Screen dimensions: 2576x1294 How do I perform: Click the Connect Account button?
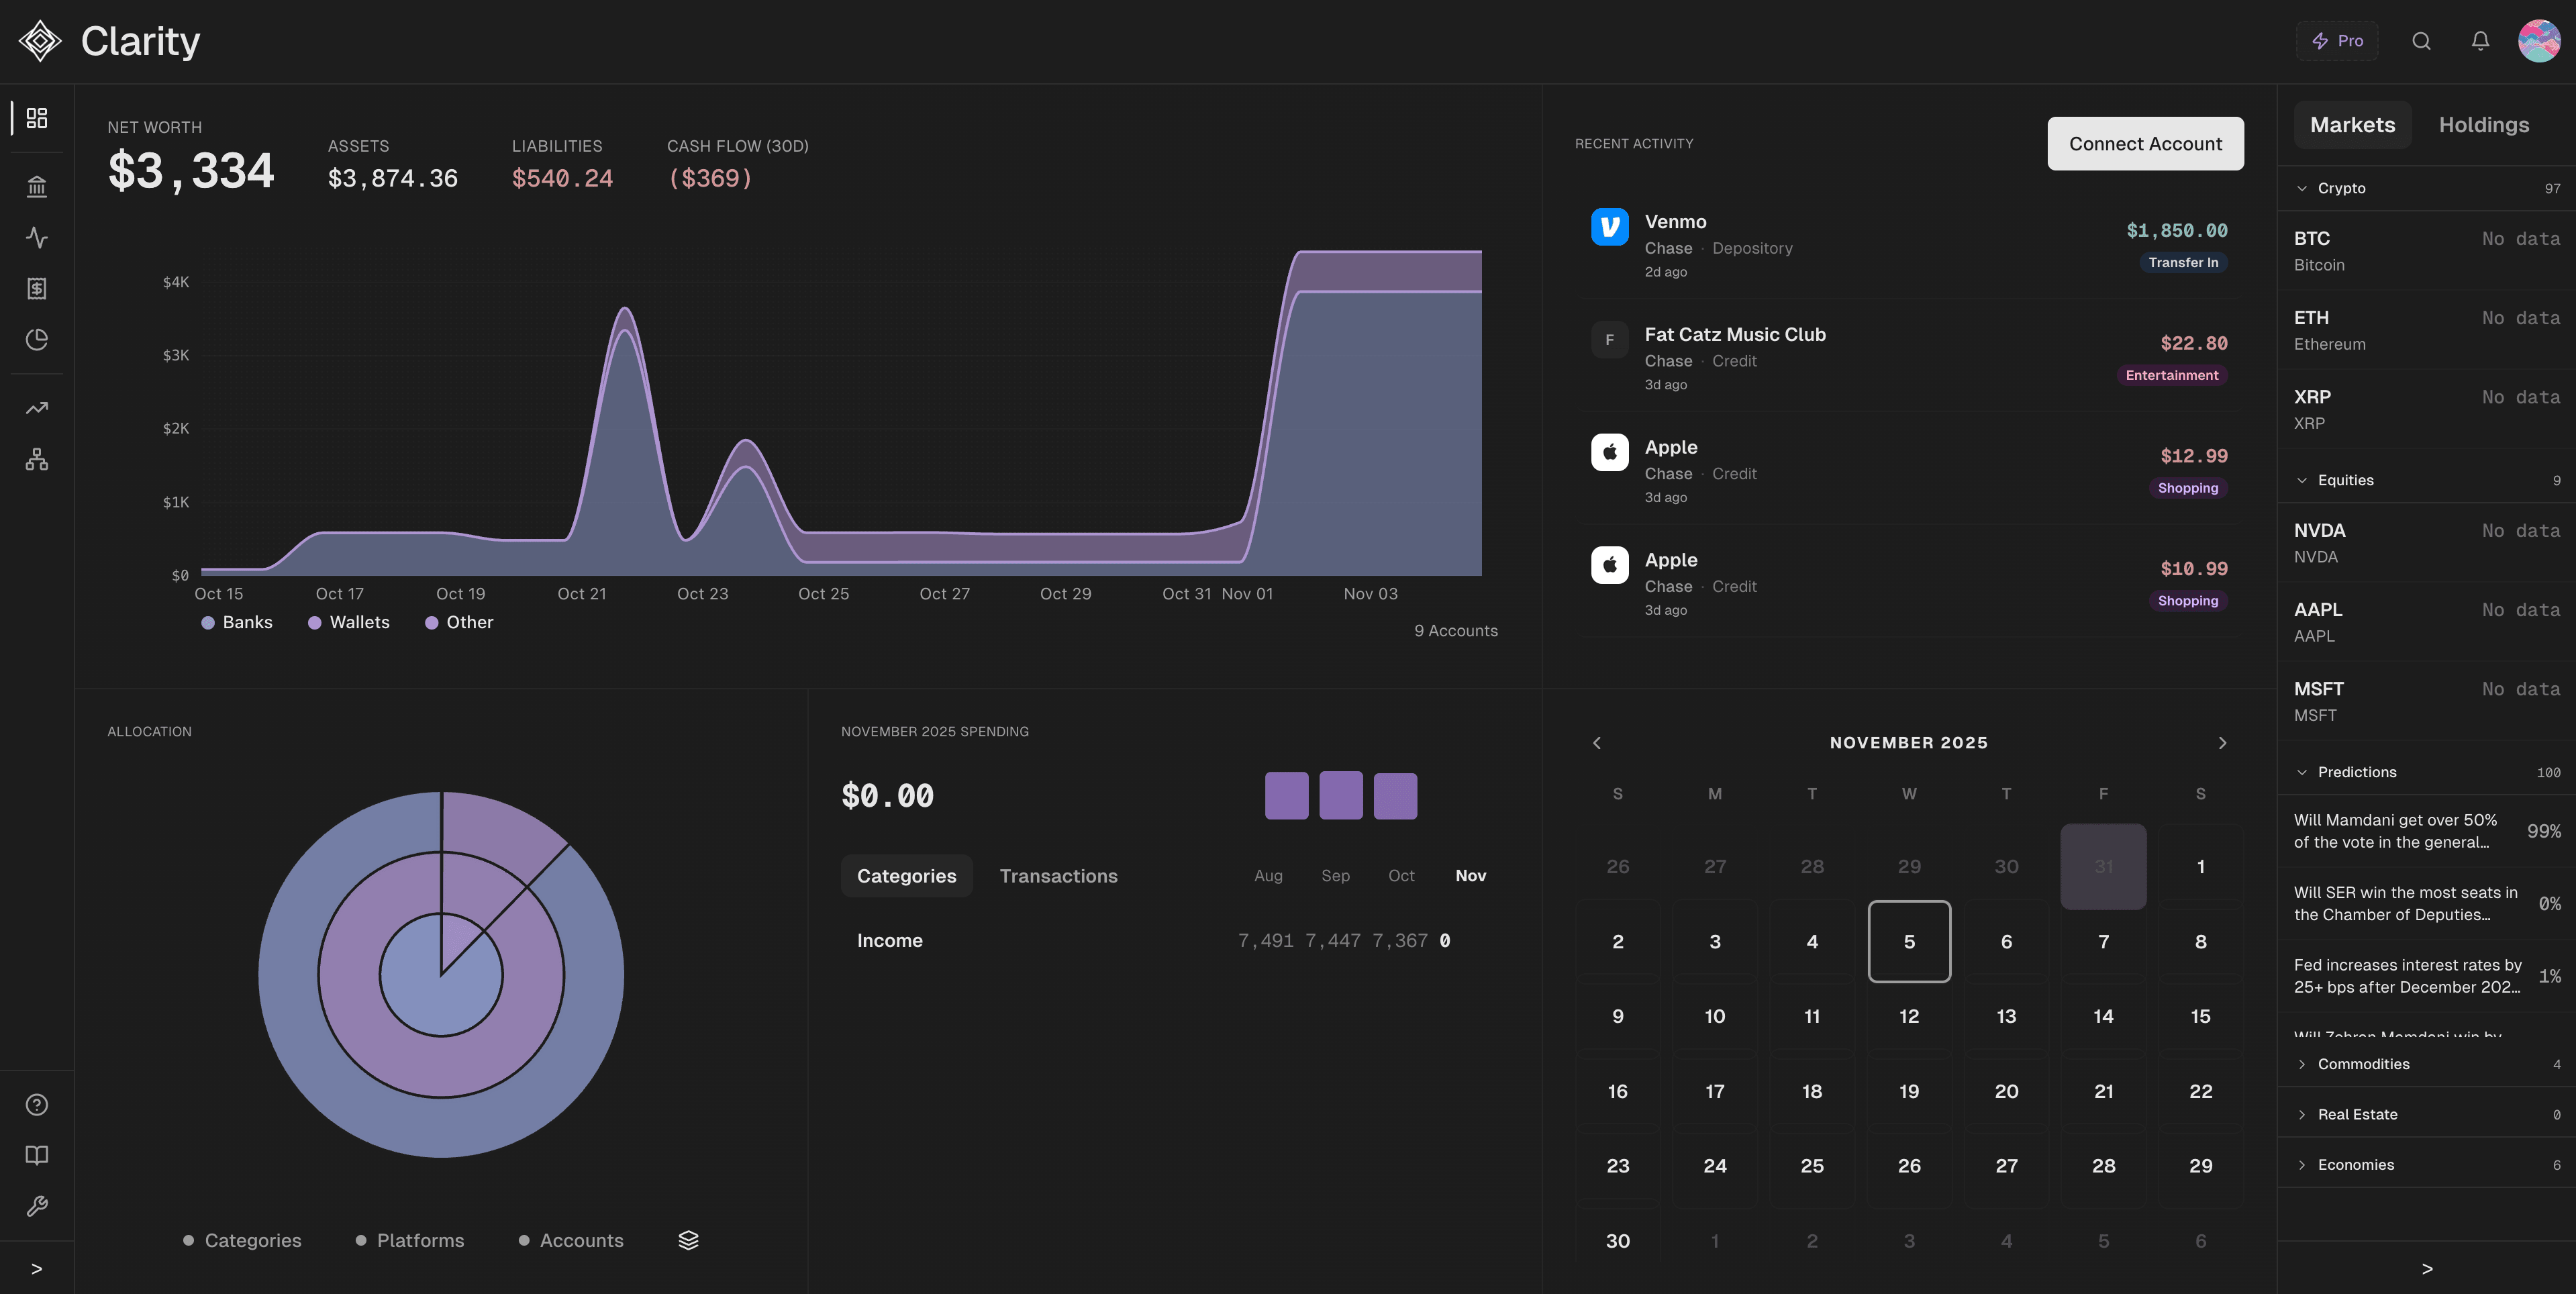pyautogui.click(x=2145, y=143)
